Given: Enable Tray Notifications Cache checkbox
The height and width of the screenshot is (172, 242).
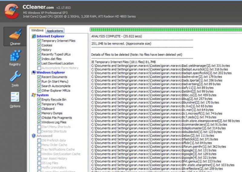Looking at the screenshot, I should pos(39,149).
